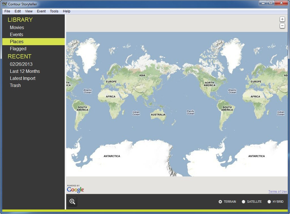Click the Contour Storyteller title bar icon
290x214 pixels.
[5, 4]
